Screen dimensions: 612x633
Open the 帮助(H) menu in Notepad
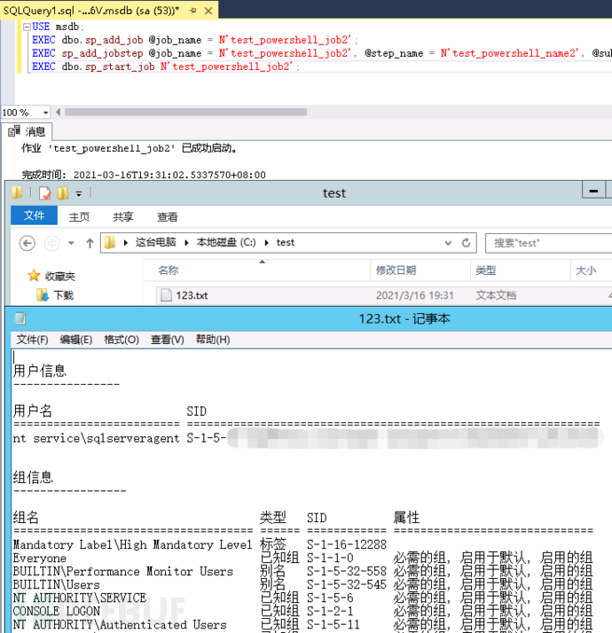(213, 340)
